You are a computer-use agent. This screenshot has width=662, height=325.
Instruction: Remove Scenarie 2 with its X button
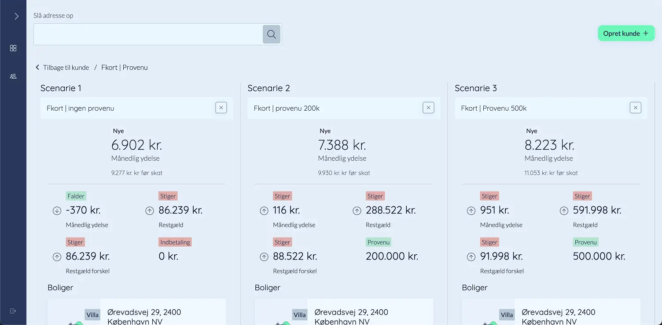coord(428,108)
